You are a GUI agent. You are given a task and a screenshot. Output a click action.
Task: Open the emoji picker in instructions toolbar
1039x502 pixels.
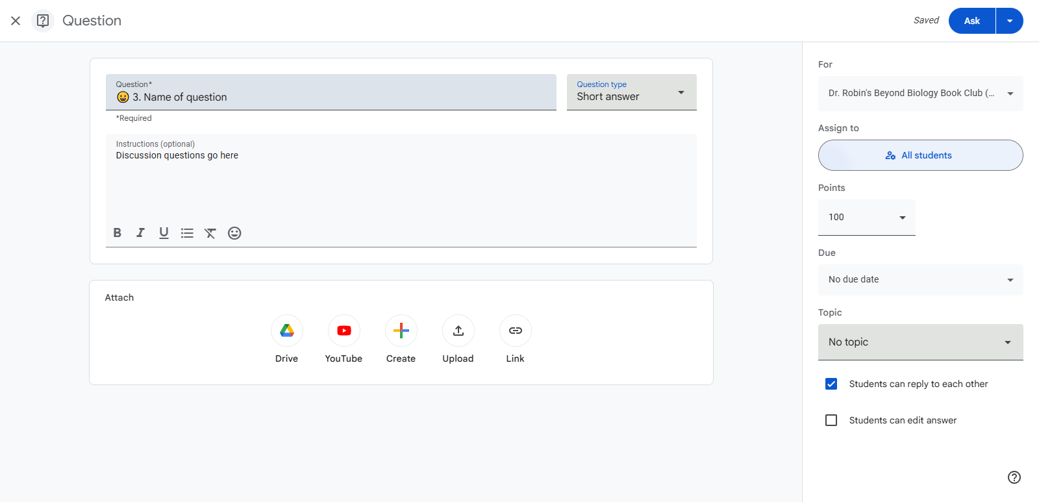tap(234, 232)
